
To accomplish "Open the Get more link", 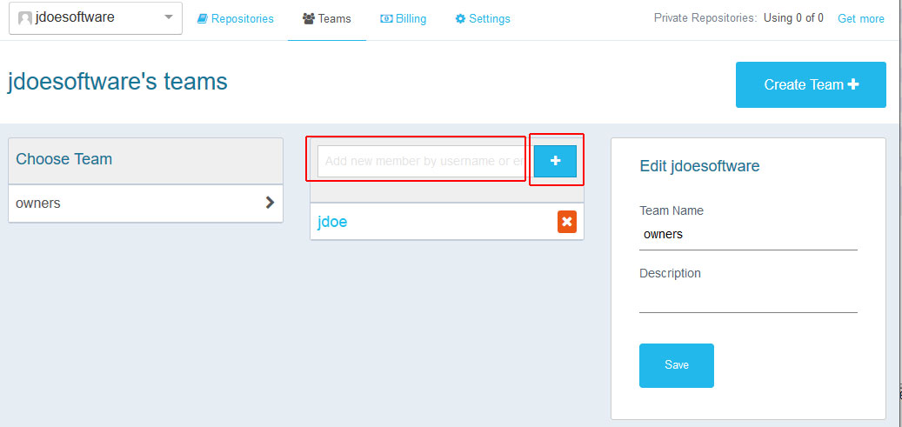I will coord(860,18).
